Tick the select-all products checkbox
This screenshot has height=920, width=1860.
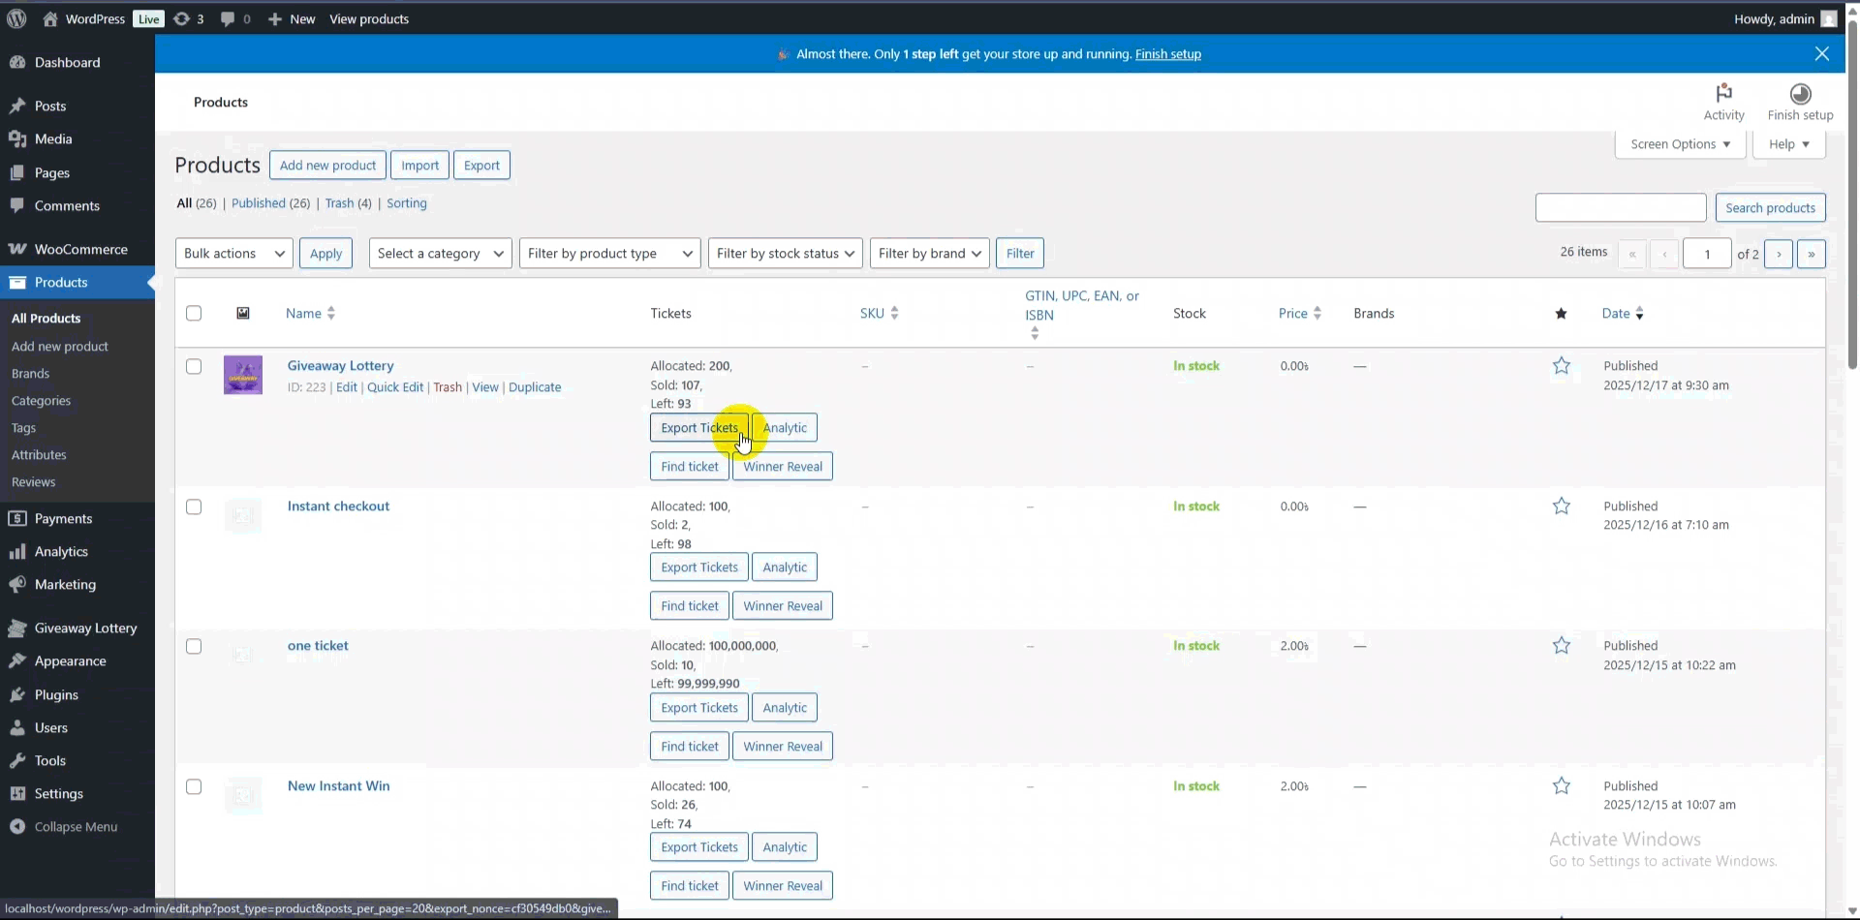pos(194,313)
